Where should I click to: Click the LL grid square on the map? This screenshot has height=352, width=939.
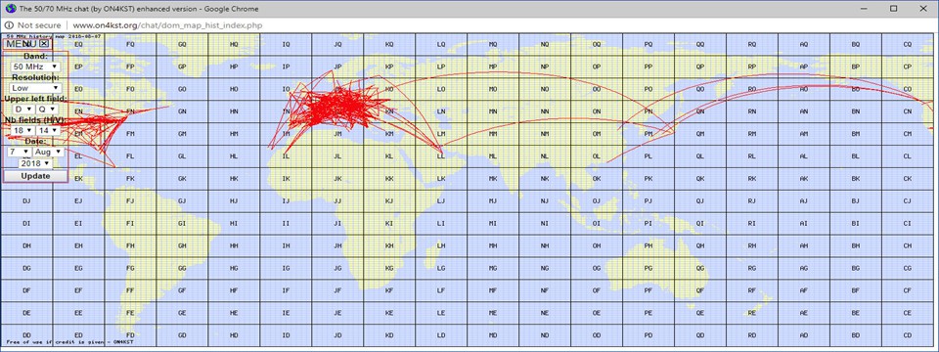[x=441, y=156]
